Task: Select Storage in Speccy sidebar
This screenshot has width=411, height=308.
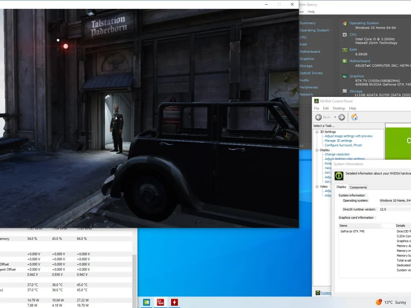Action: click(306, 66)
